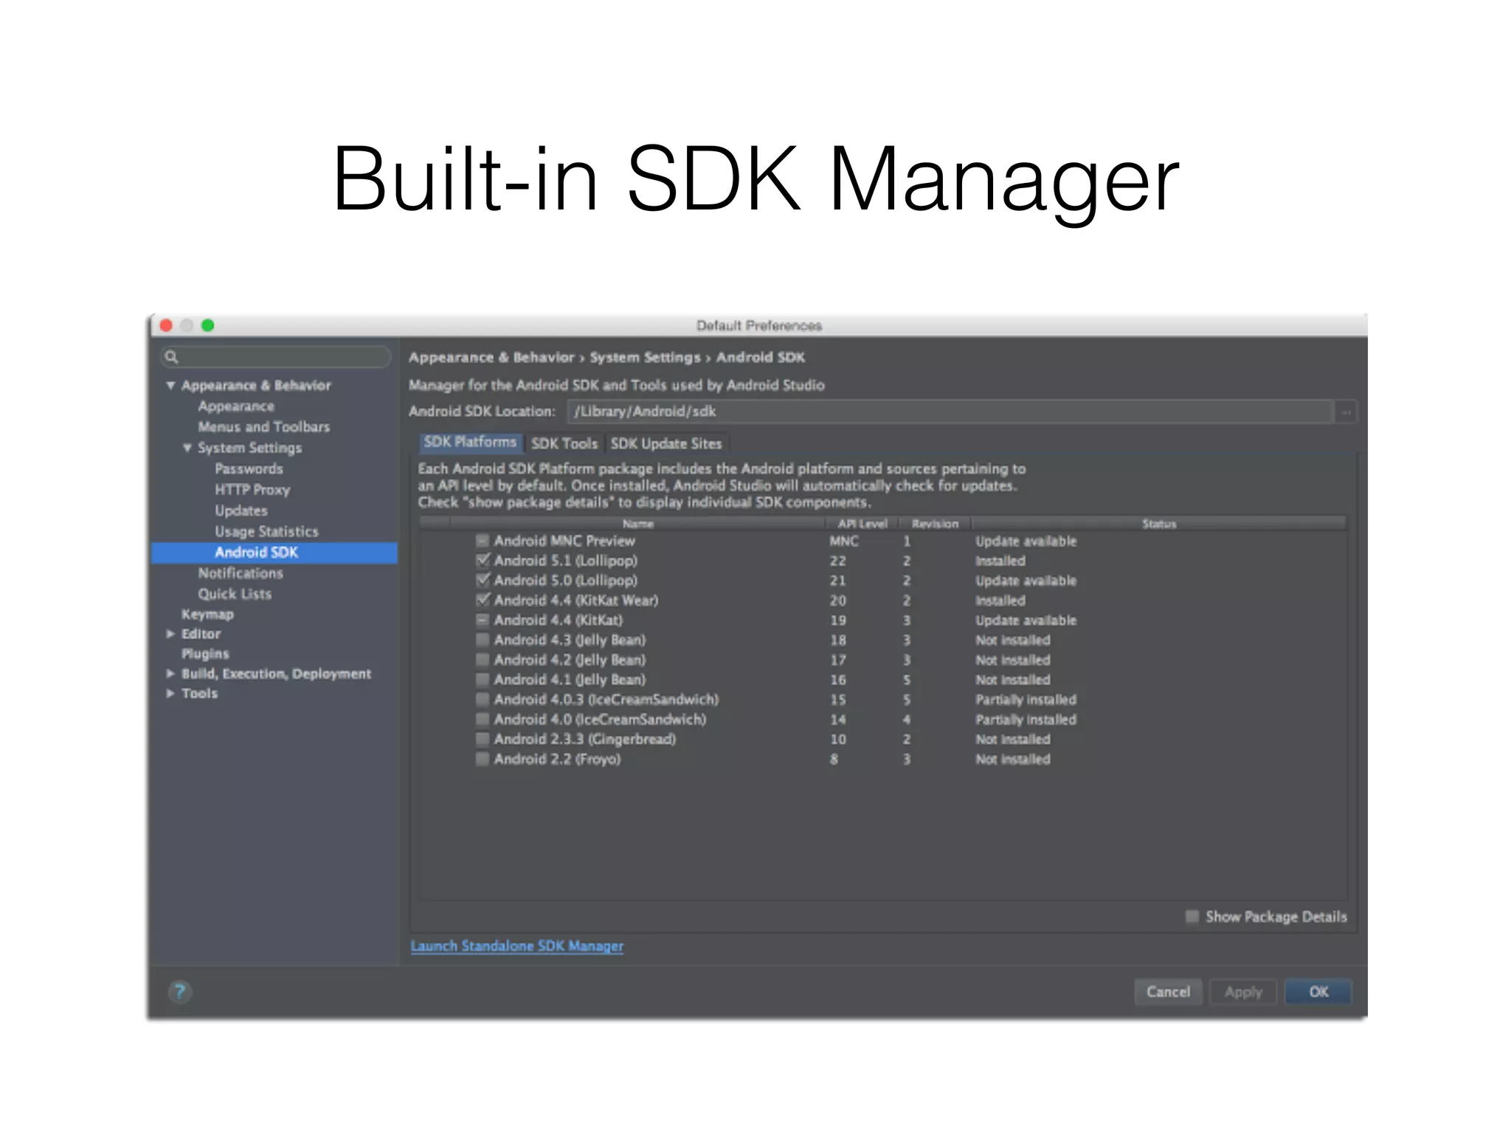Open the help question mark icon

[x=179, y=992]
